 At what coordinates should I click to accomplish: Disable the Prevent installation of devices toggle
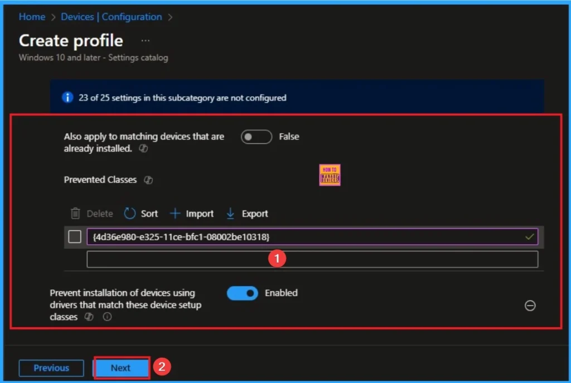pos(242,293)
